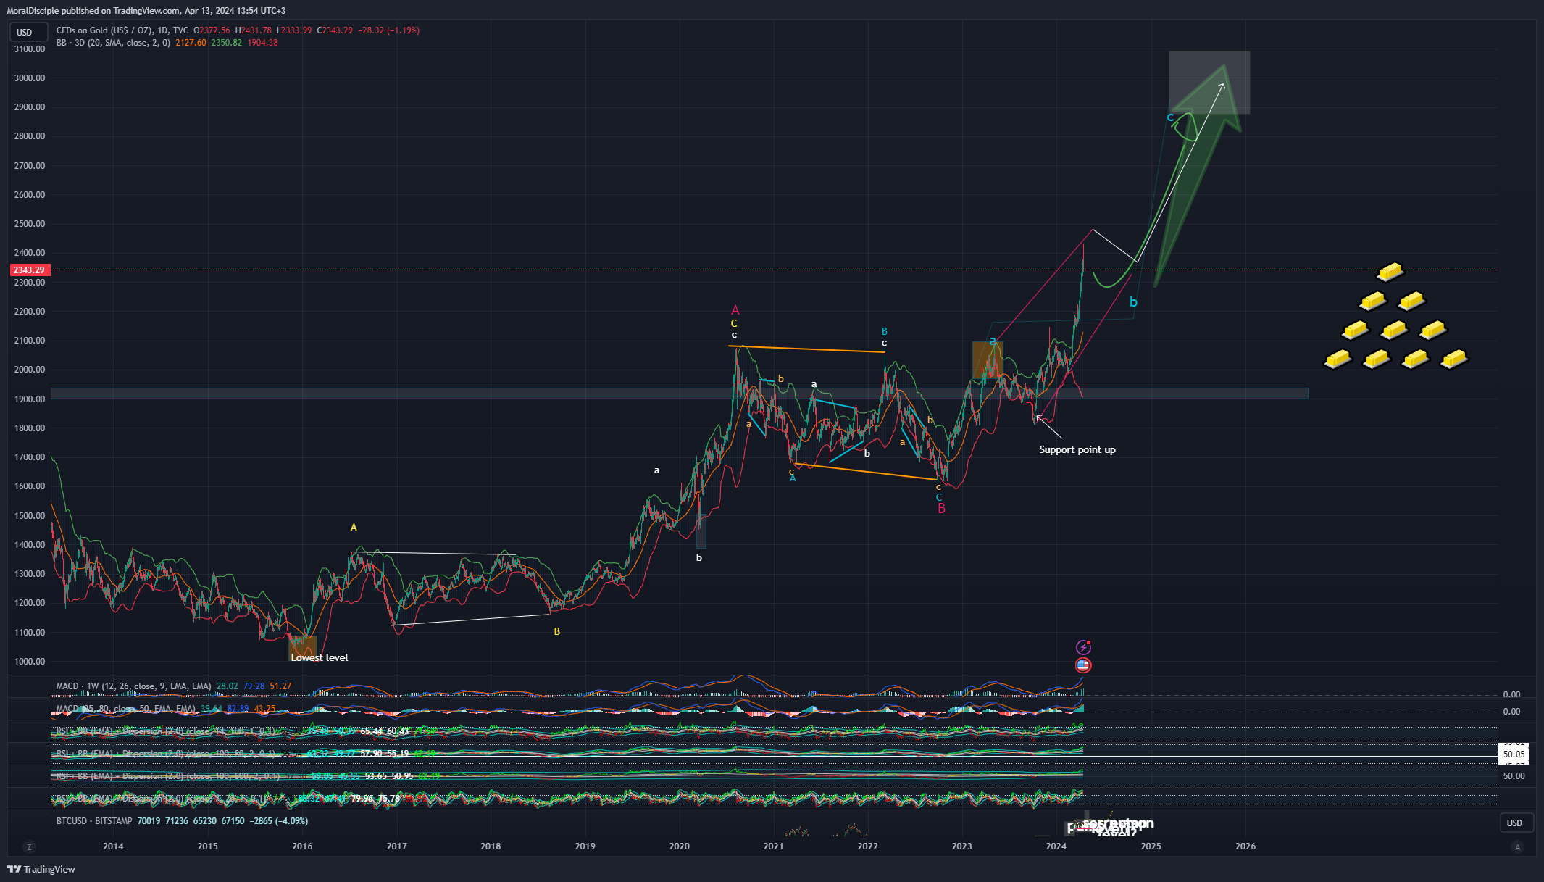Click the 50.05 value label on RSI scale
1544x882 pixels.
[1513, 754]
